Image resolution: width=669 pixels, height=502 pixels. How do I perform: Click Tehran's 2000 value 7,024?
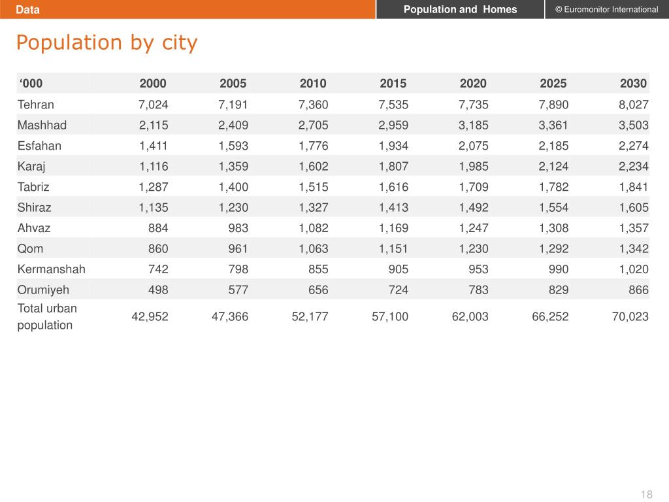[153, 105]
